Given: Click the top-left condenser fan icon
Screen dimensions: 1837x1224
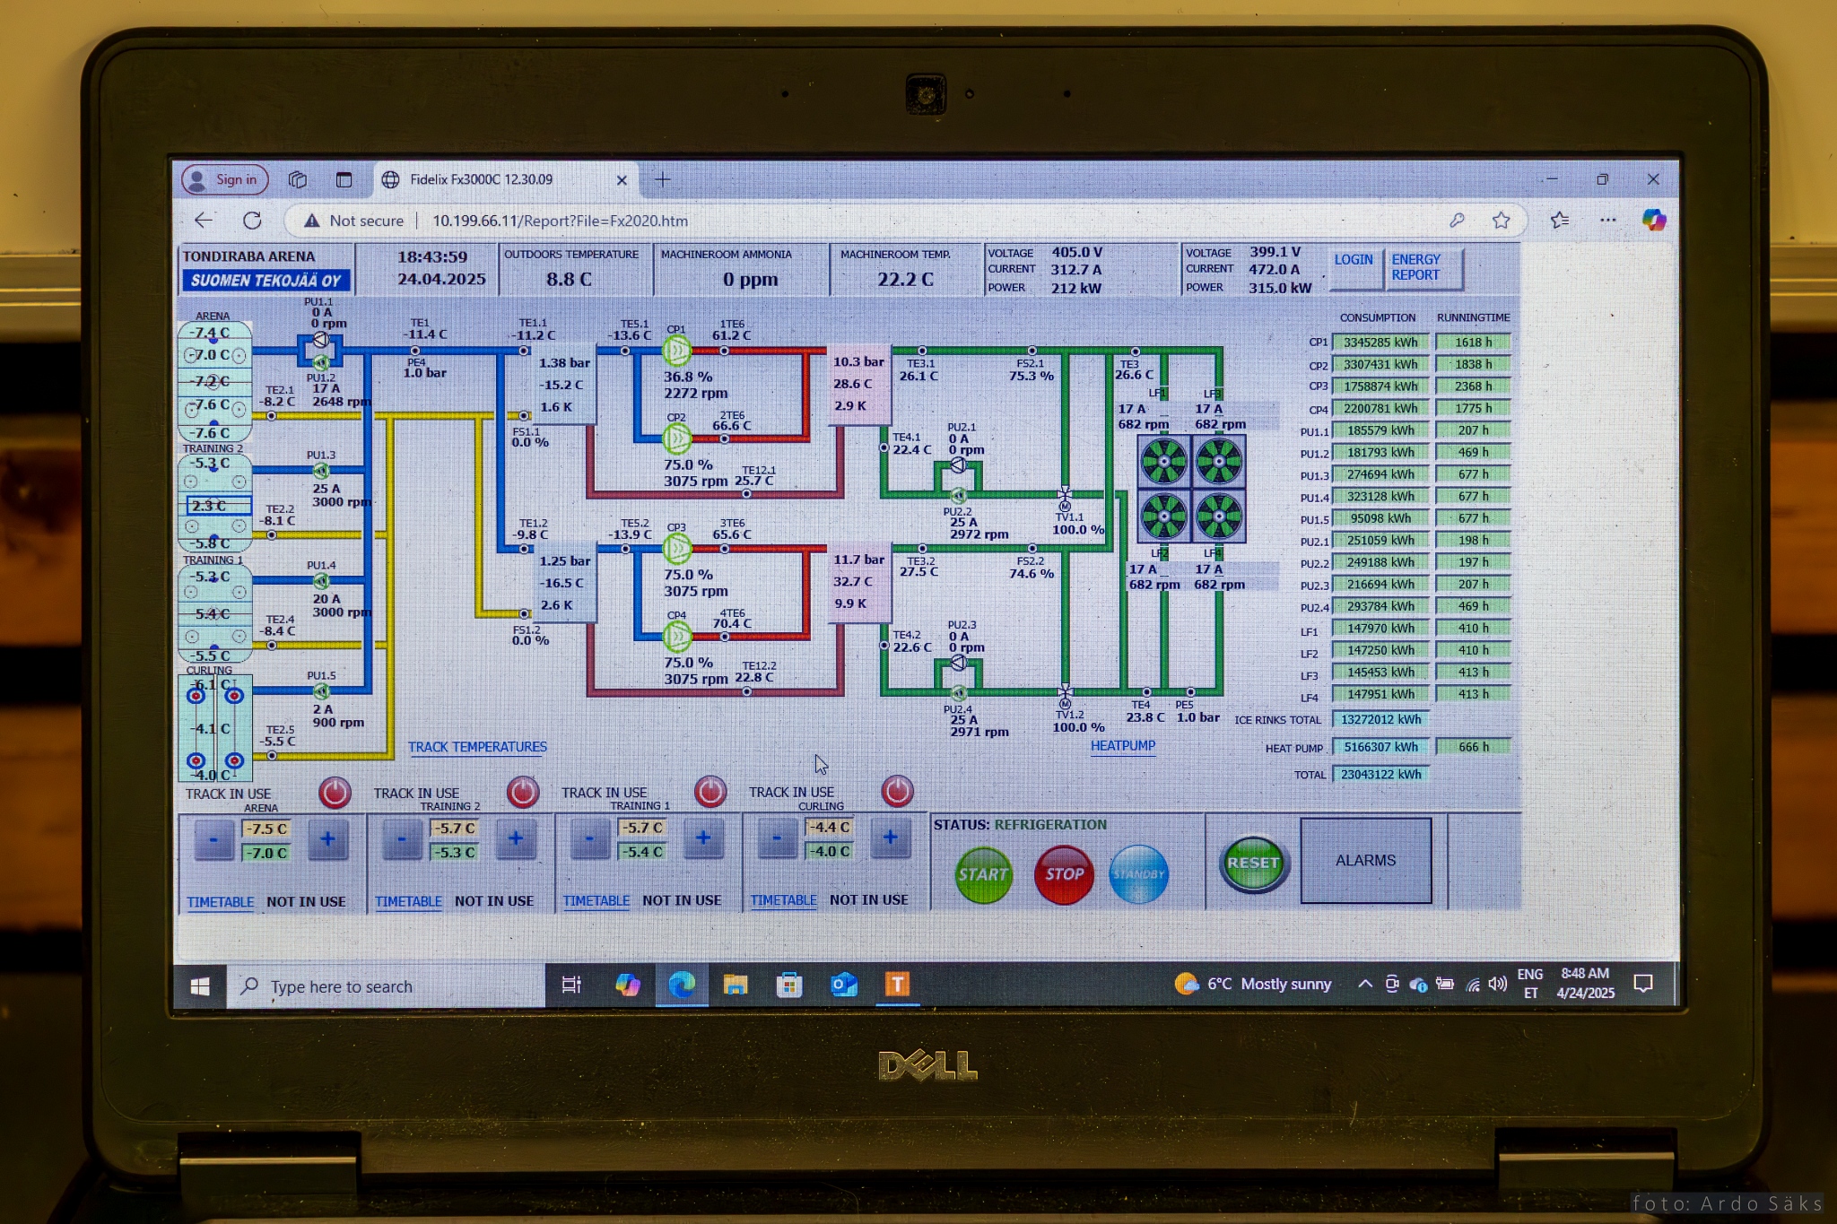Looking at the screenshot, I should point(1163,463).
